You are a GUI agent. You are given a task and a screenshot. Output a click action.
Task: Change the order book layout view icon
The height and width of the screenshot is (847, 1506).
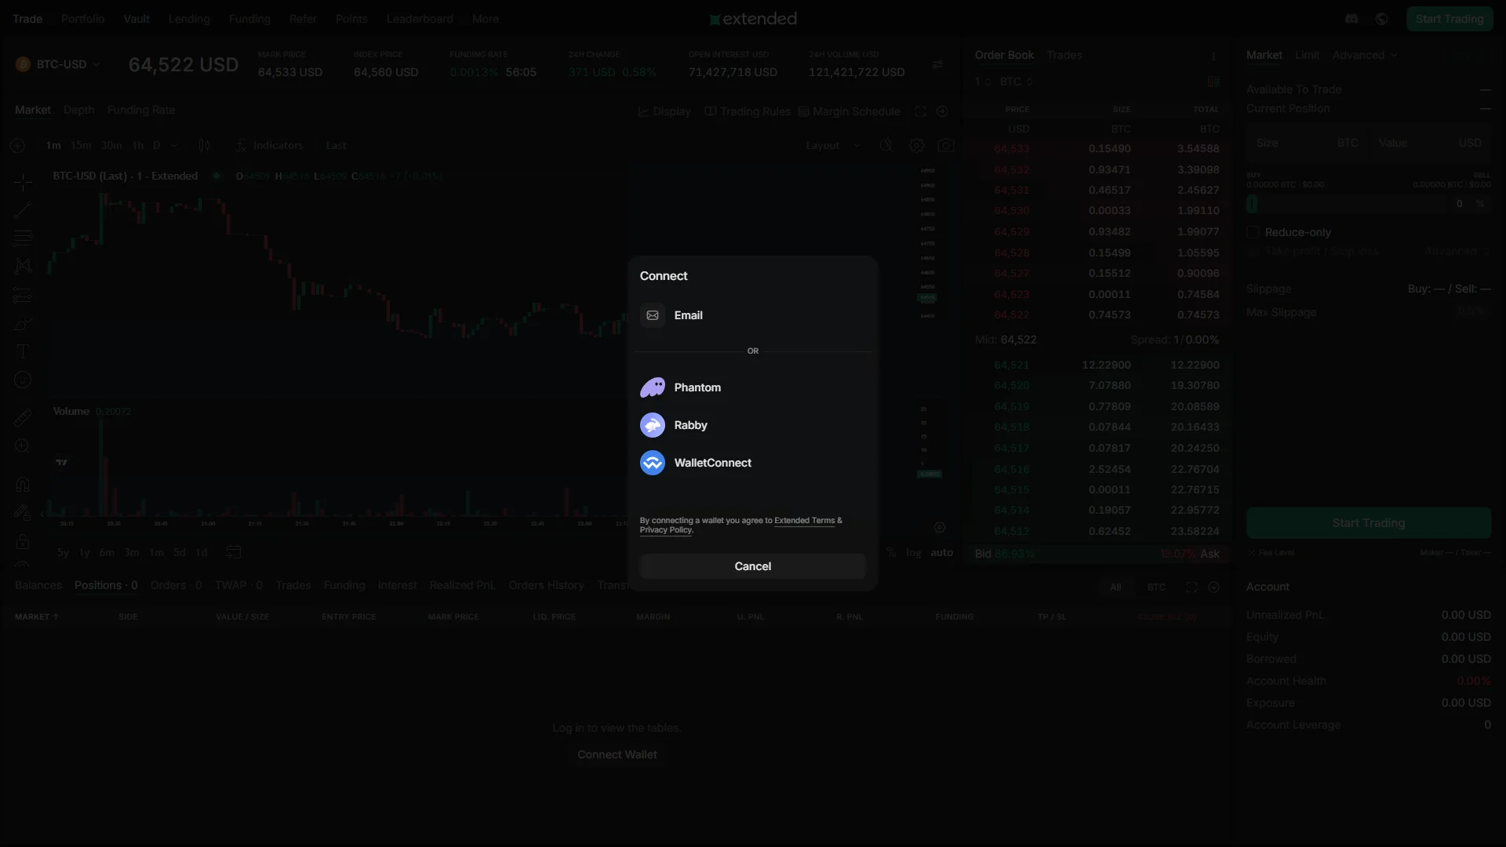(1213, 82)
